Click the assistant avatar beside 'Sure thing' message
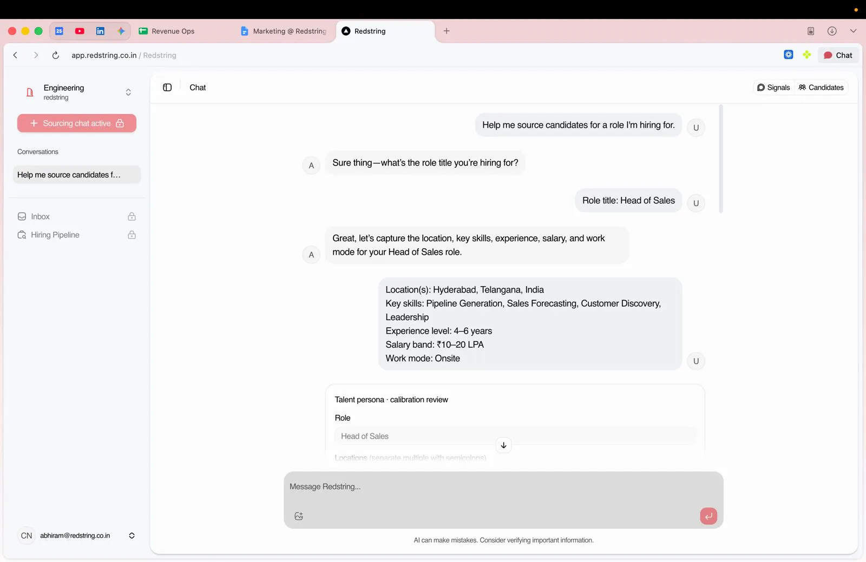866x562 pixels. point(311,166)
